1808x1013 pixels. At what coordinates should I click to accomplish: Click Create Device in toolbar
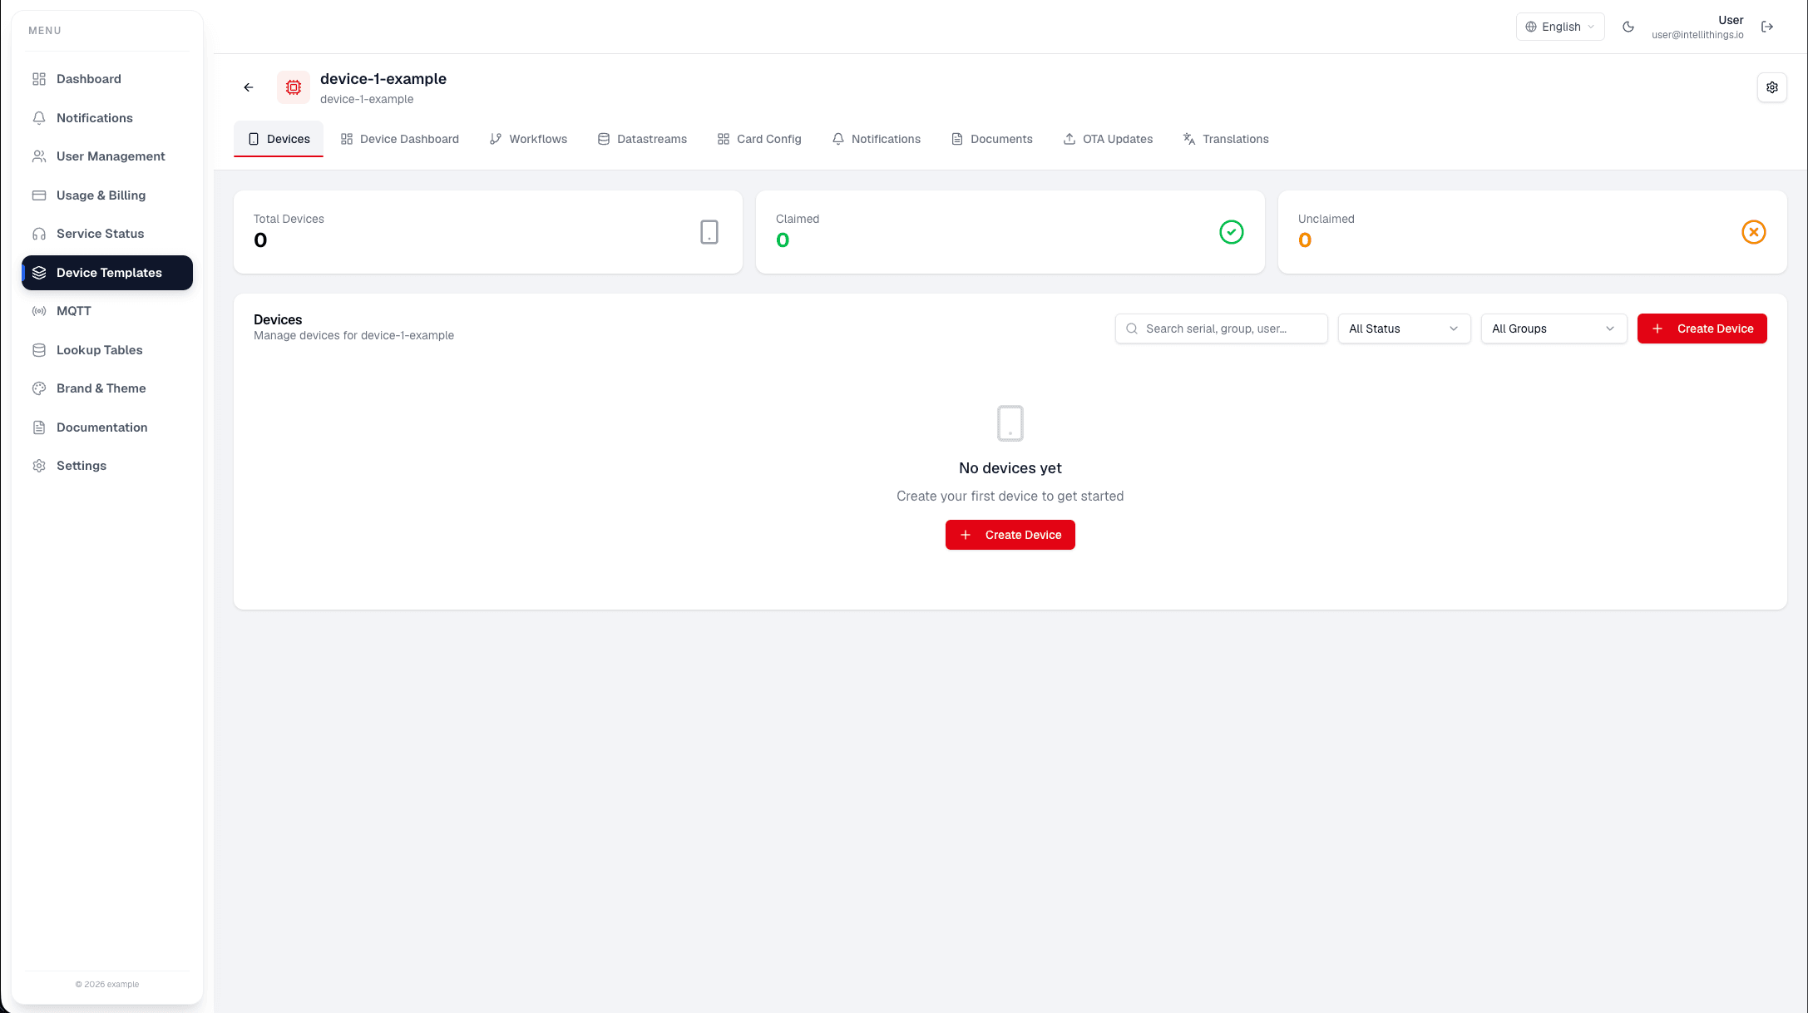pos(1702,329)
